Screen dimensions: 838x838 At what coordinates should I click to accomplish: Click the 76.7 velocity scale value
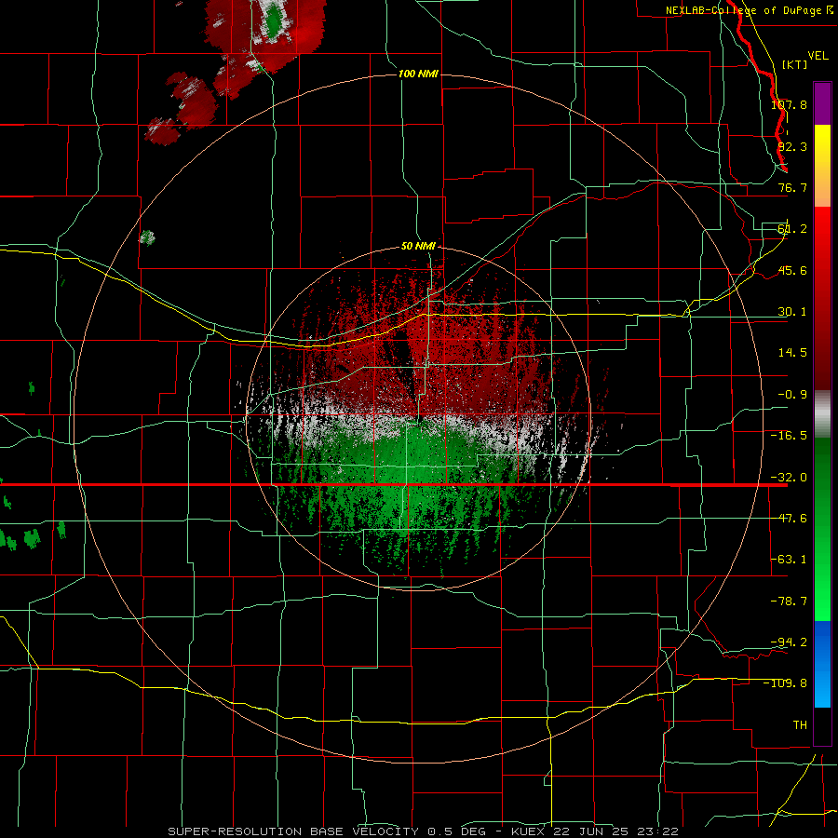[x=792, y=187]
